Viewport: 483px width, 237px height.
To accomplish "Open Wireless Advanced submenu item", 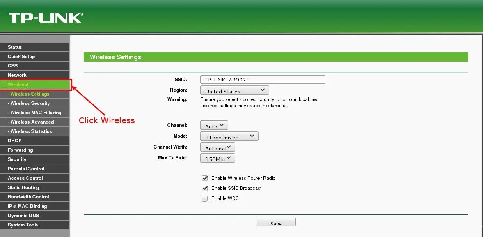I will [x=34, y=122].
